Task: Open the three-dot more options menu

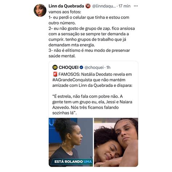Action: [136, 6]
